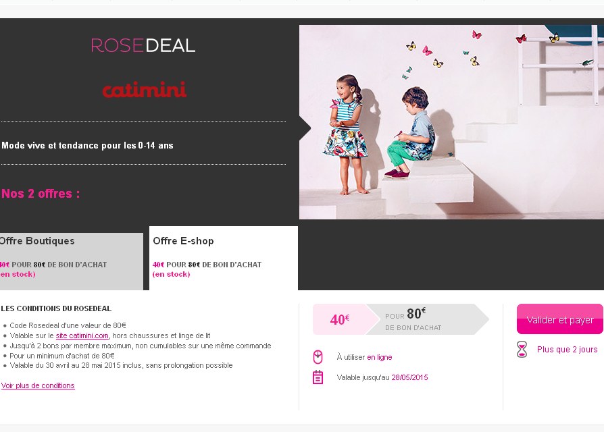This screenshot has width=604, height=432.
Task: Click the ROSEDEAL logo
Action: 143,45
